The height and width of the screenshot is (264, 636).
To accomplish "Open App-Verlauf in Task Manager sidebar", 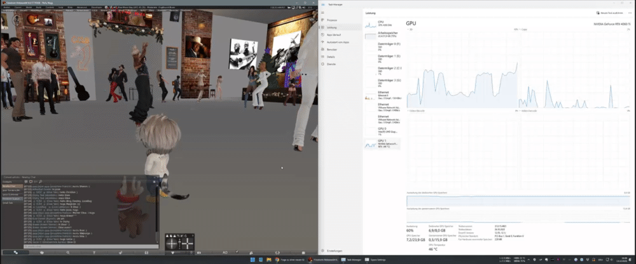I will 340,35.
